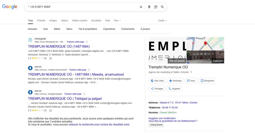Viewport: 255px width, 133px height.
Task: Click ssb.ee favicon of Meedia result
Action: coord(30,68)
